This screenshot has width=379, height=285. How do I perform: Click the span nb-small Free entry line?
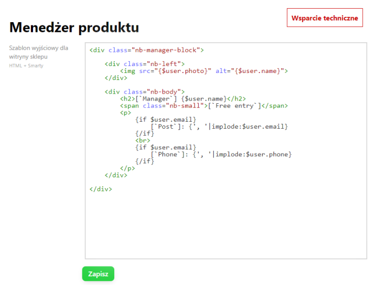coord(204,105)
